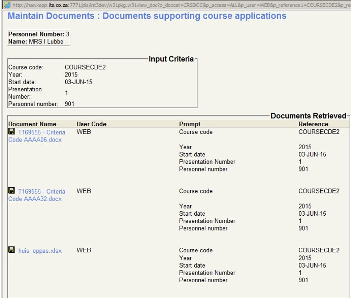Click the save icon beside Criteria Code AAAA06.docx
This screenshot has width=351, height=298.
tap(12, 132)
